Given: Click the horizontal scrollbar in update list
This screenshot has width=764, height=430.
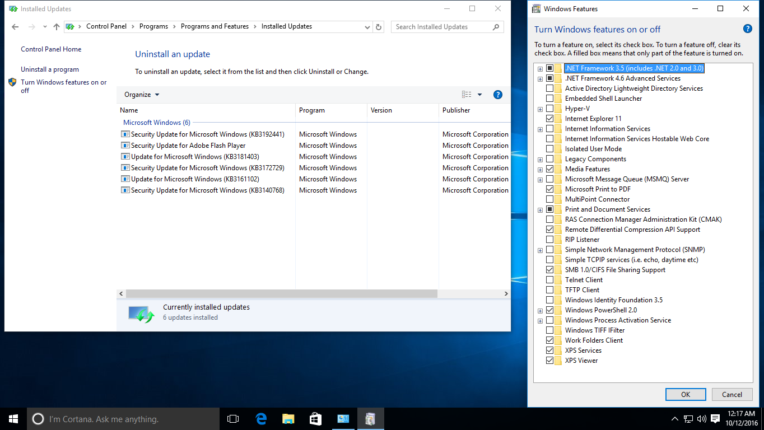Looking at the screenshot, I should click(x=281, y=293).
